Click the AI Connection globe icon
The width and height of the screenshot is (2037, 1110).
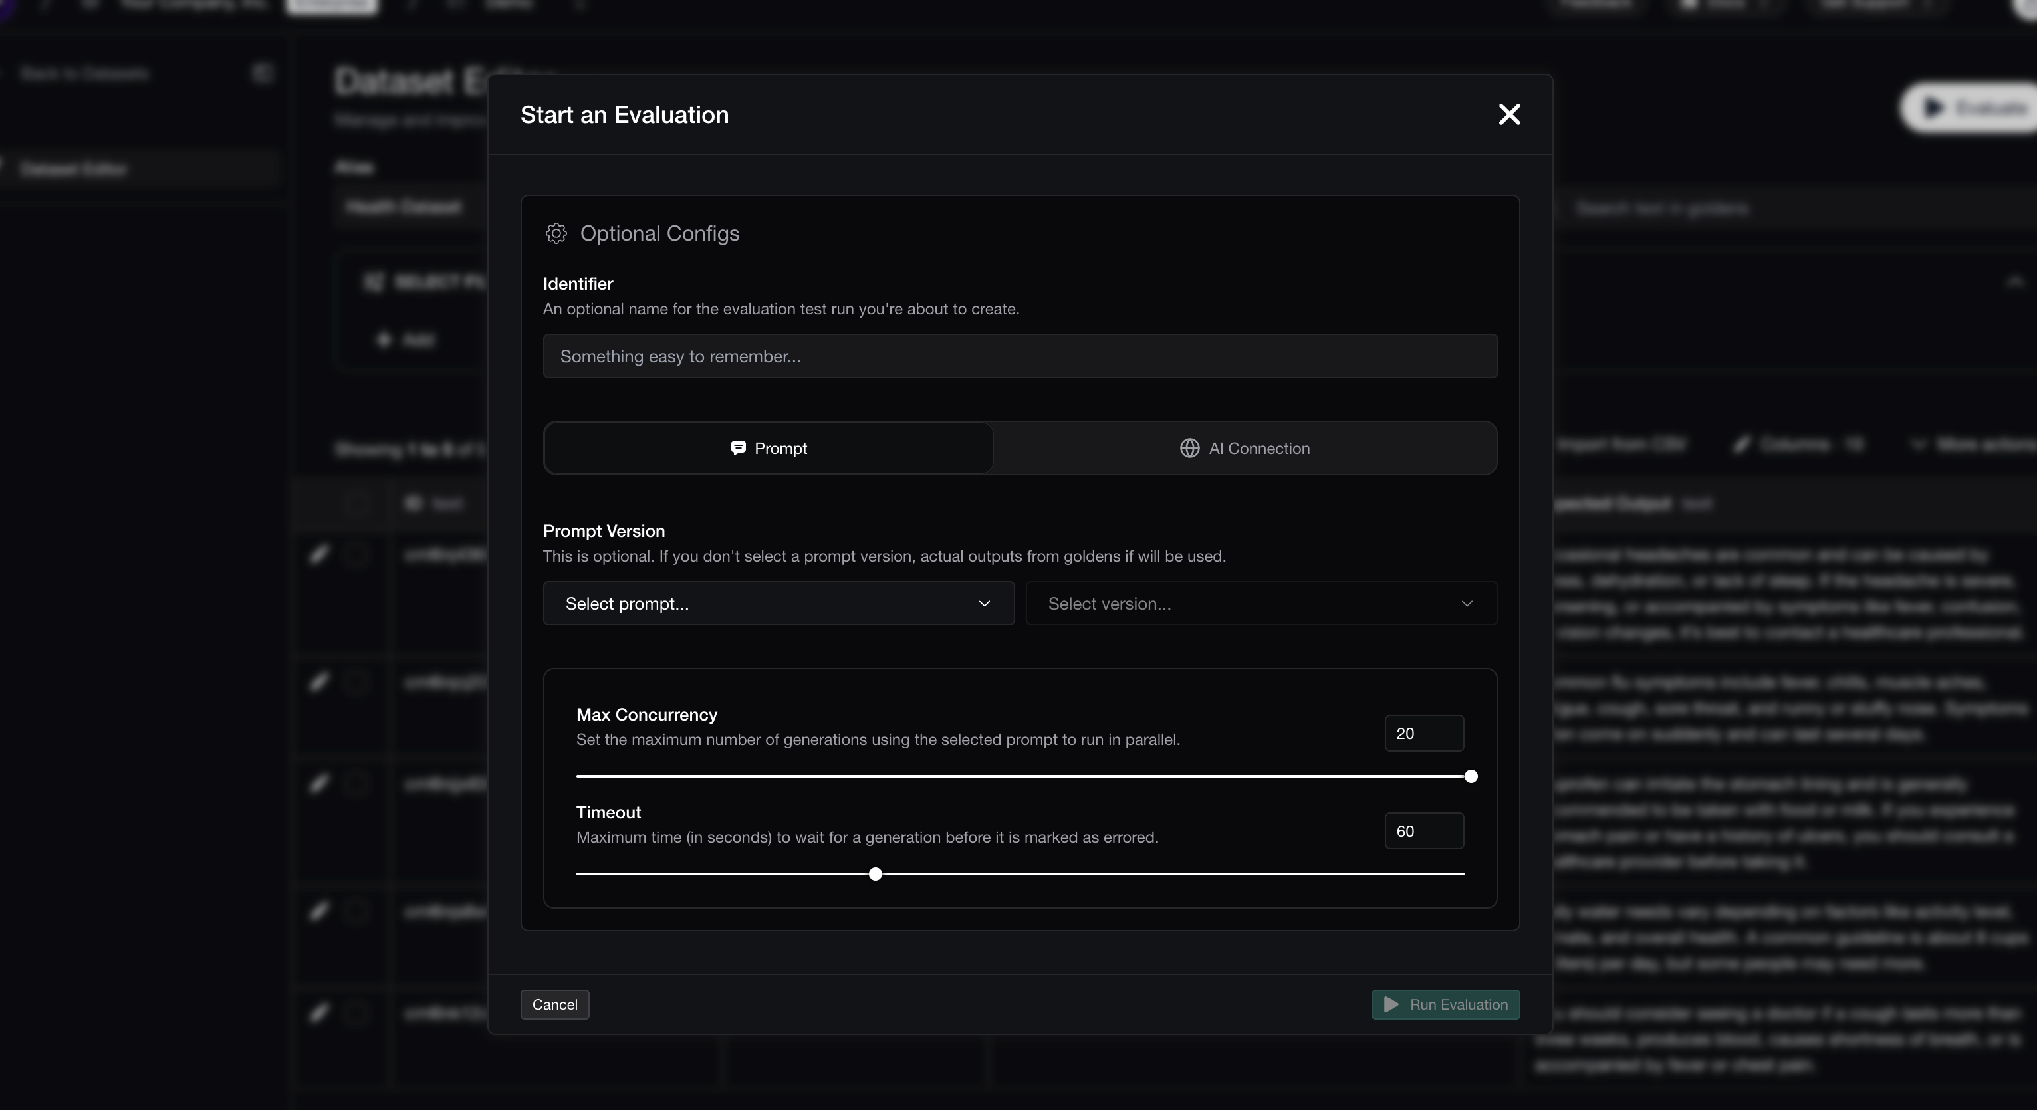(x=1189, y=448)
